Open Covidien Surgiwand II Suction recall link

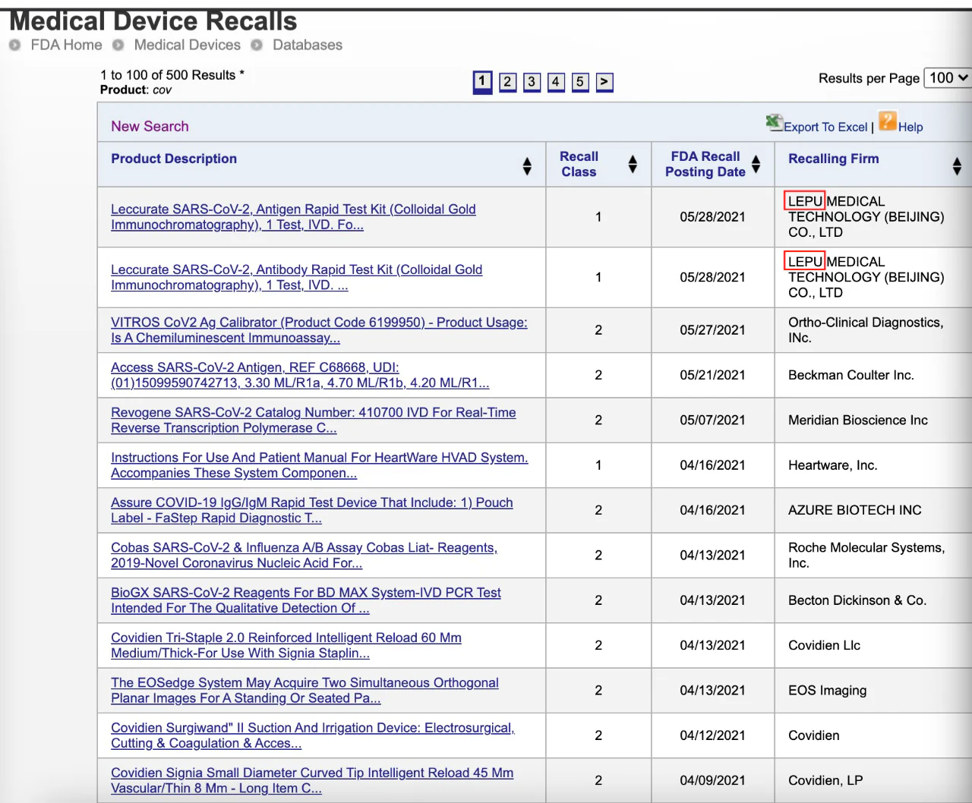[313, 735]
